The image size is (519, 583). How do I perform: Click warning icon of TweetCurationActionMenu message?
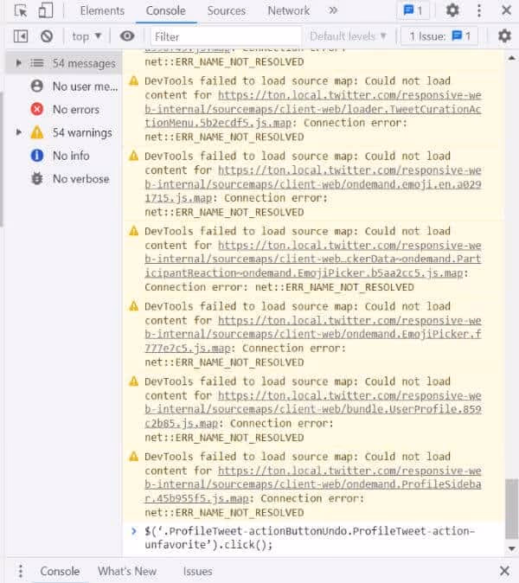(133, 80)
